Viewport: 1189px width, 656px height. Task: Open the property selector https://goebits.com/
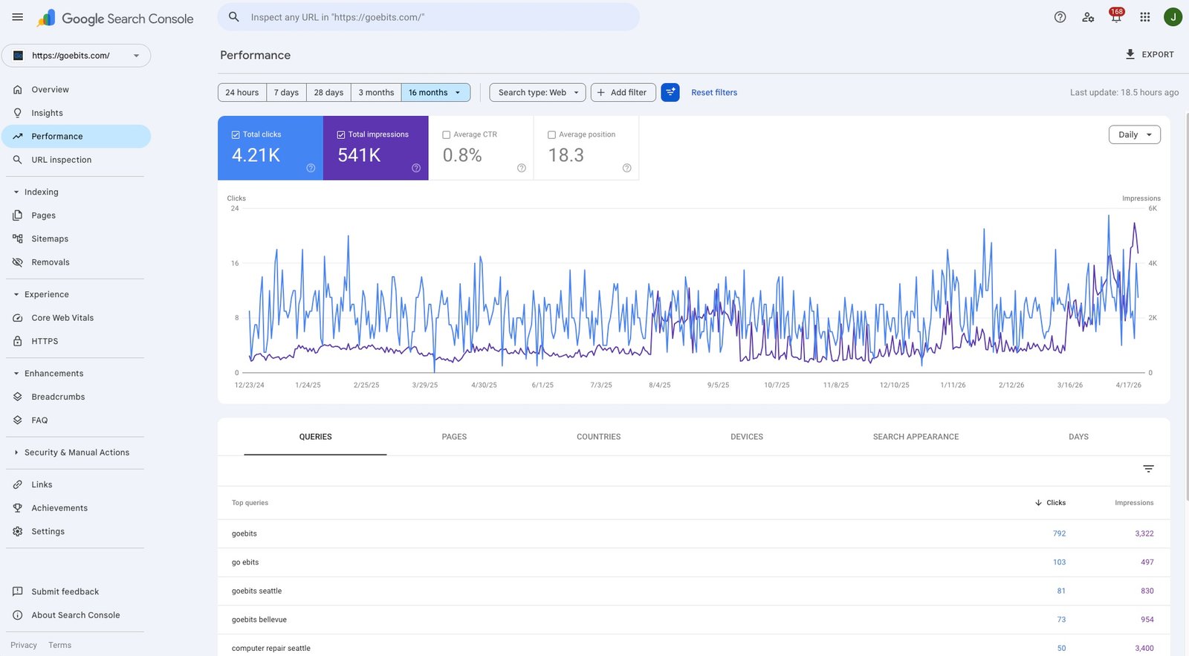pyautogui.click(x=76, y=56)
